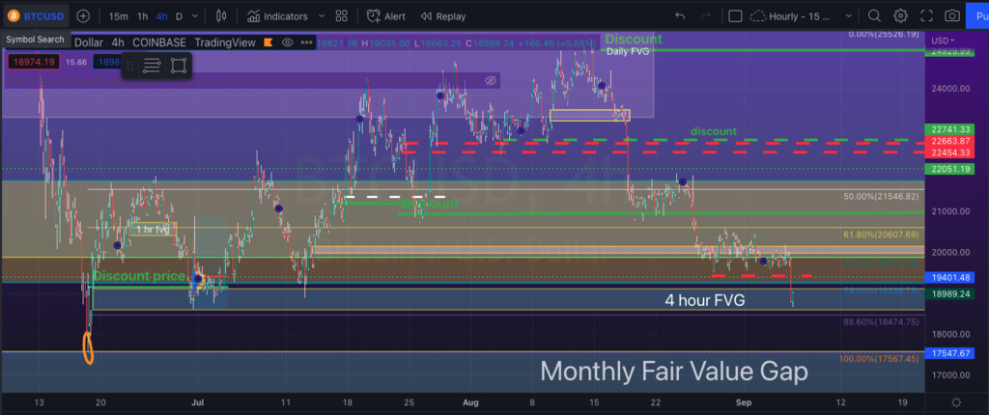The height and width of the screenshot is (415, 989).
Task: Toggle the select layout square icon
Action: [x=735, y=15]
